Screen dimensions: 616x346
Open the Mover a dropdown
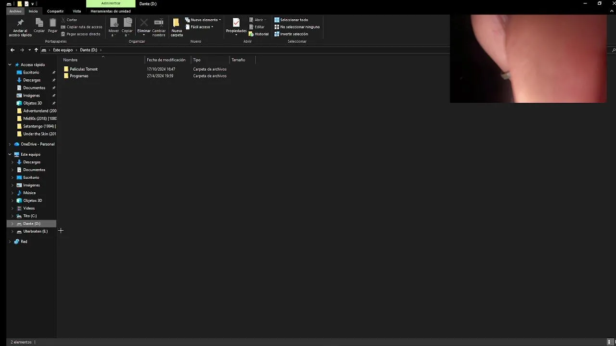[114, 27]
